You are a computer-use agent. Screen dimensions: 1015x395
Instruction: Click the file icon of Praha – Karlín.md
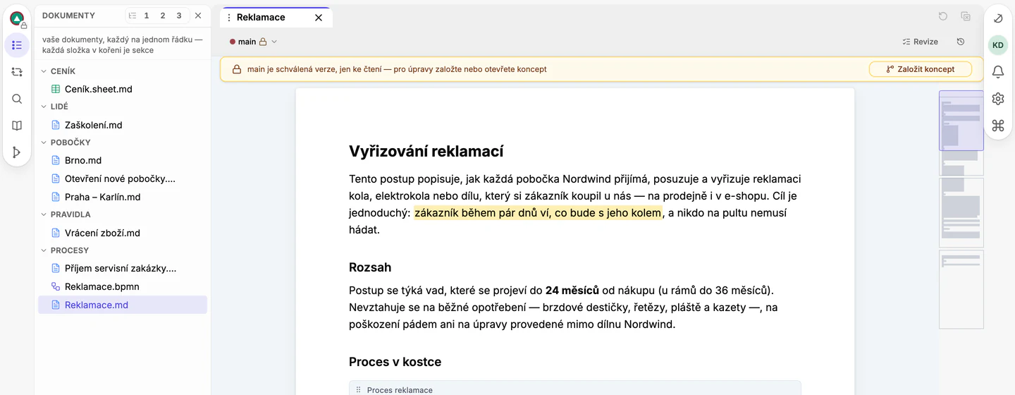56,197
